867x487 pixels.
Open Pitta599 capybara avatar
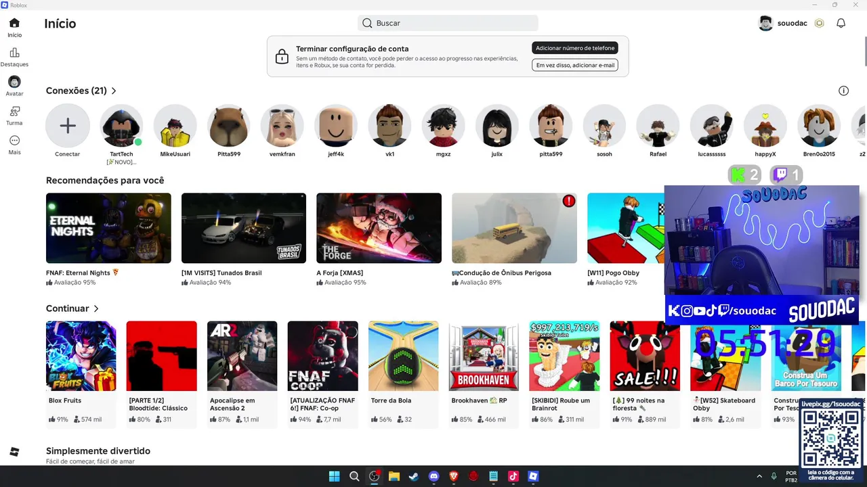tap(228, 126)
